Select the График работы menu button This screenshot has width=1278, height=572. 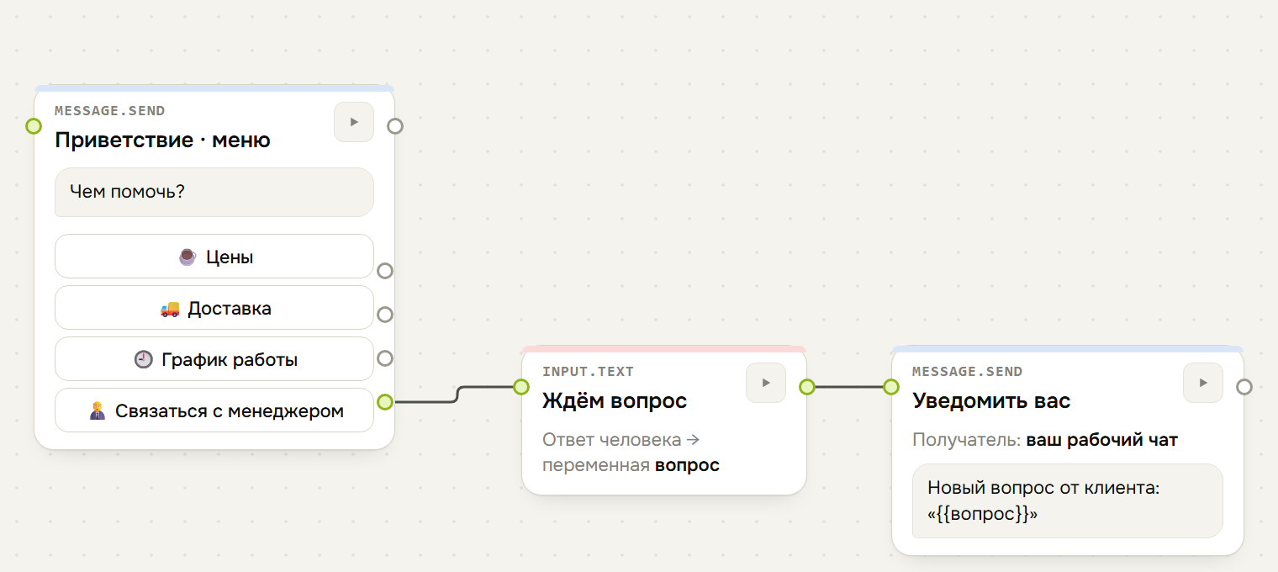click(x=214, y=359)
